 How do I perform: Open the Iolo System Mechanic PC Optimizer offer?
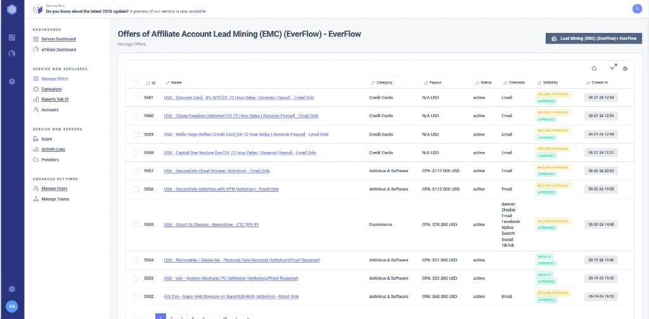click(231, 278)
